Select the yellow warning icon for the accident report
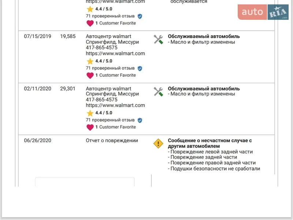 pyautogui.click(x=158, y=143)
